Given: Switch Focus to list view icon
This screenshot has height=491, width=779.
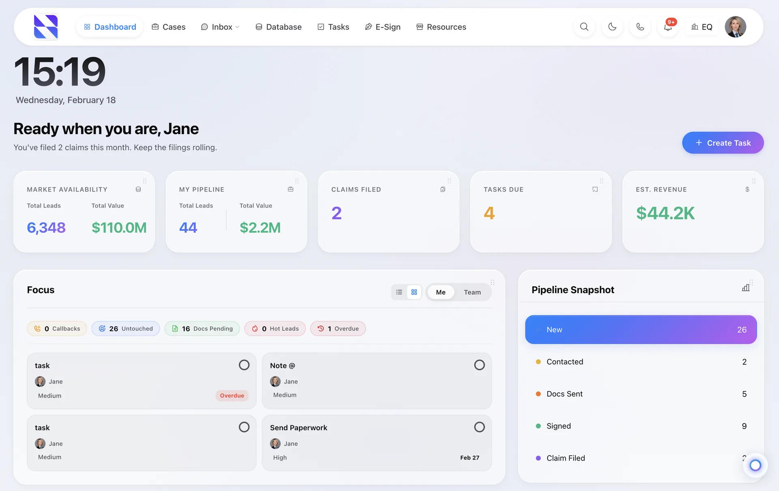Looking at the screenshot, I should pyautogui.click(x=399, y=292).
